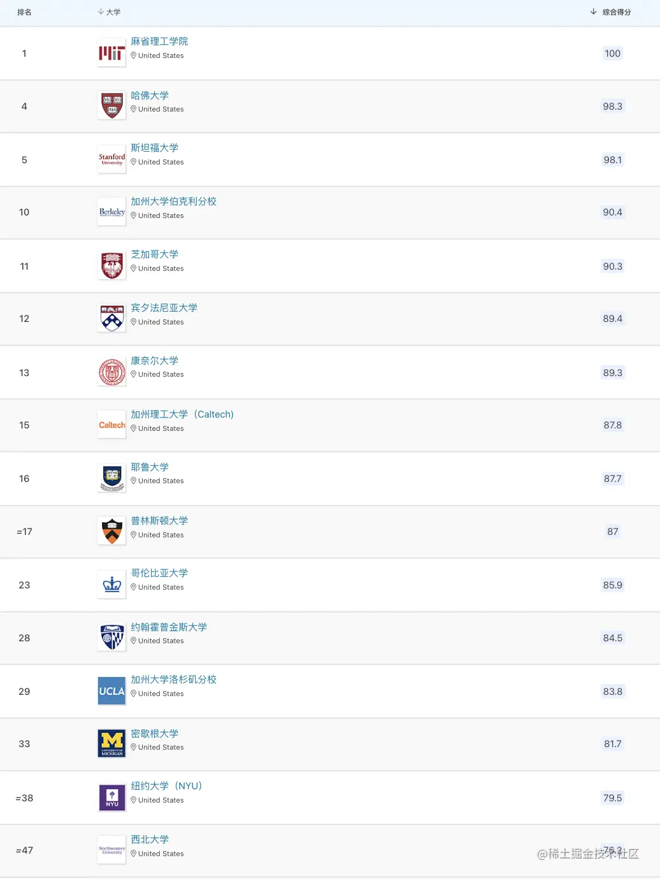Click the MIT logo icon
This screenshot has height=881, width=660.
tap(111, 54)
